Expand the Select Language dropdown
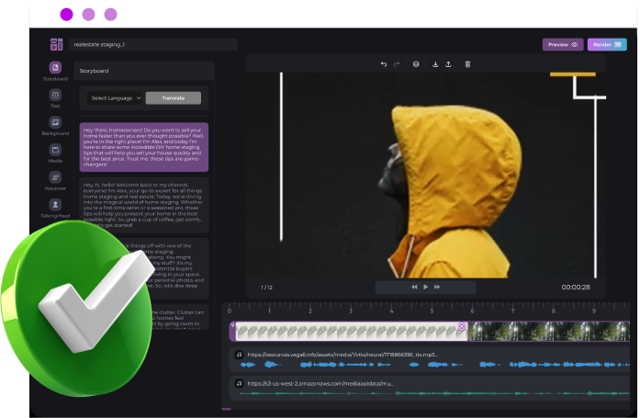This screenshot has width=640, height=418. [115, 97]
